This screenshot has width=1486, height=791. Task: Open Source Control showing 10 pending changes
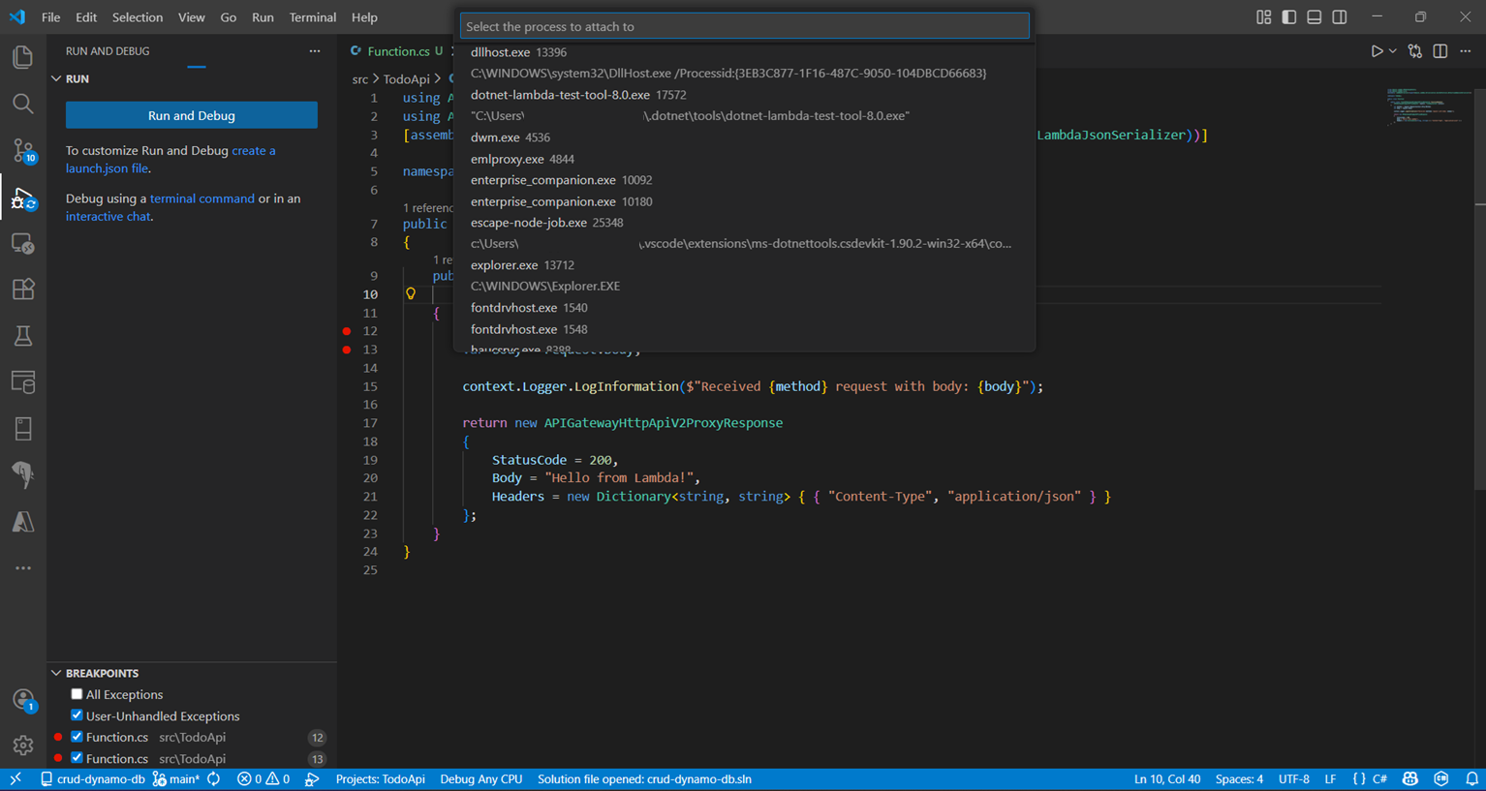22,150
